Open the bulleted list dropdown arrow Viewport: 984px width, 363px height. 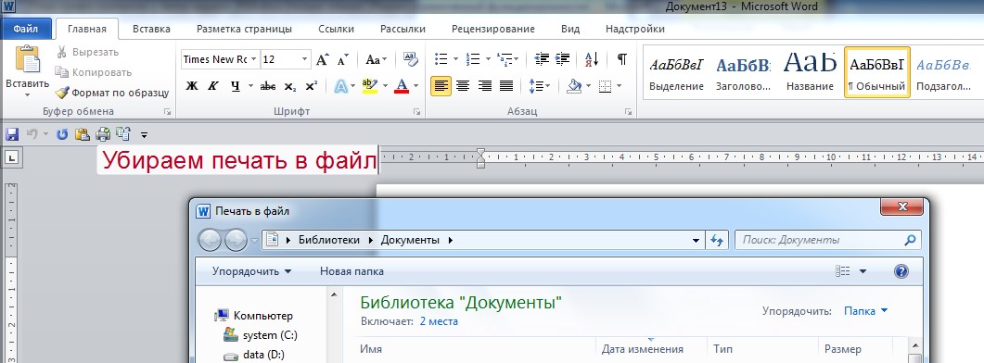point(456,59)
